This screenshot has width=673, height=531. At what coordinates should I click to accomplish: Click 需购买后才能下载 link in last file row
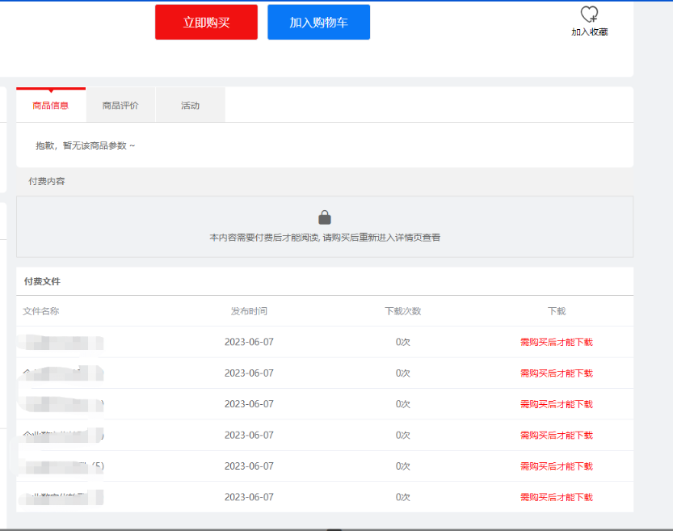coord(556,497)
